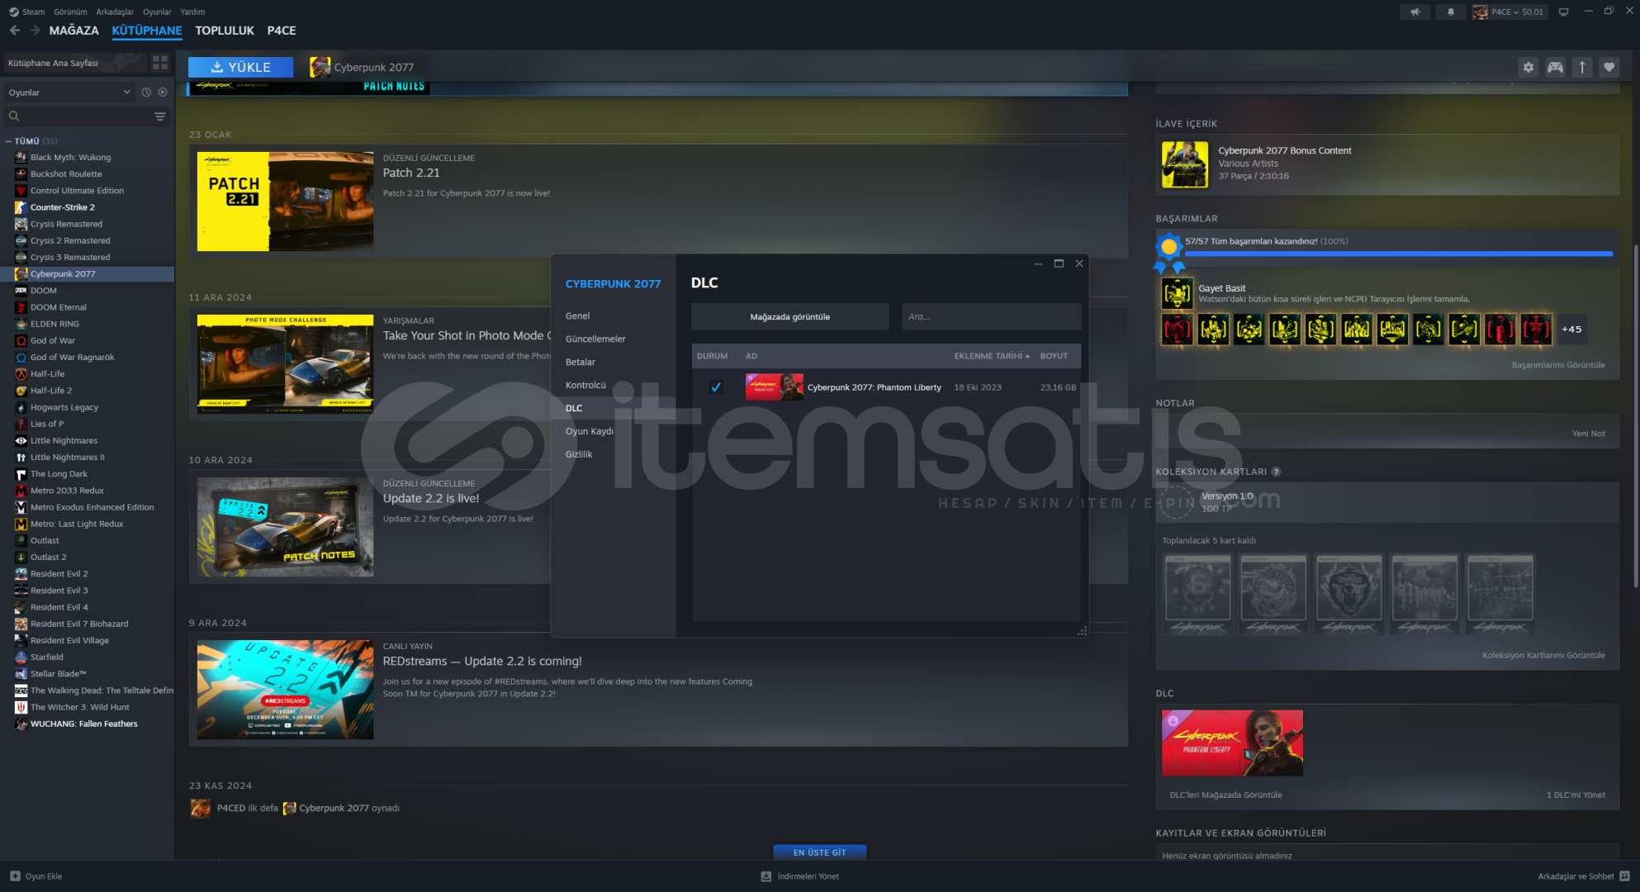Click the Gayet Basit achievement icon
The width and height of the screenshot is (1640, 892).
1177,293
